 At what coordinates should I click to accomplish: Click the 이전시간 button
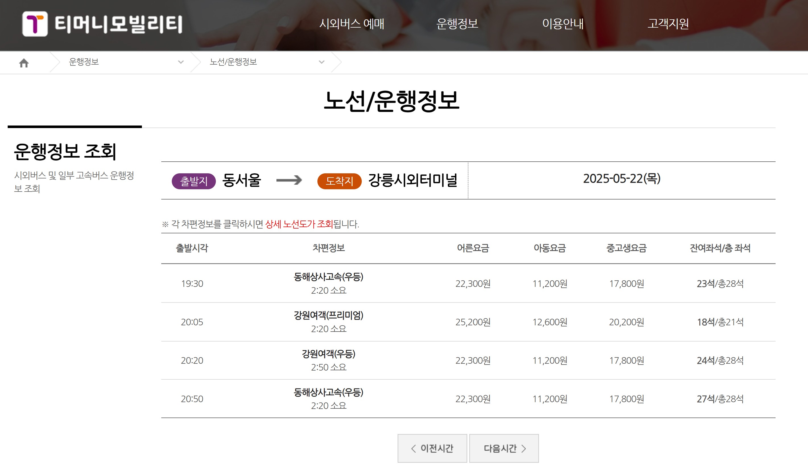point(432,448)
